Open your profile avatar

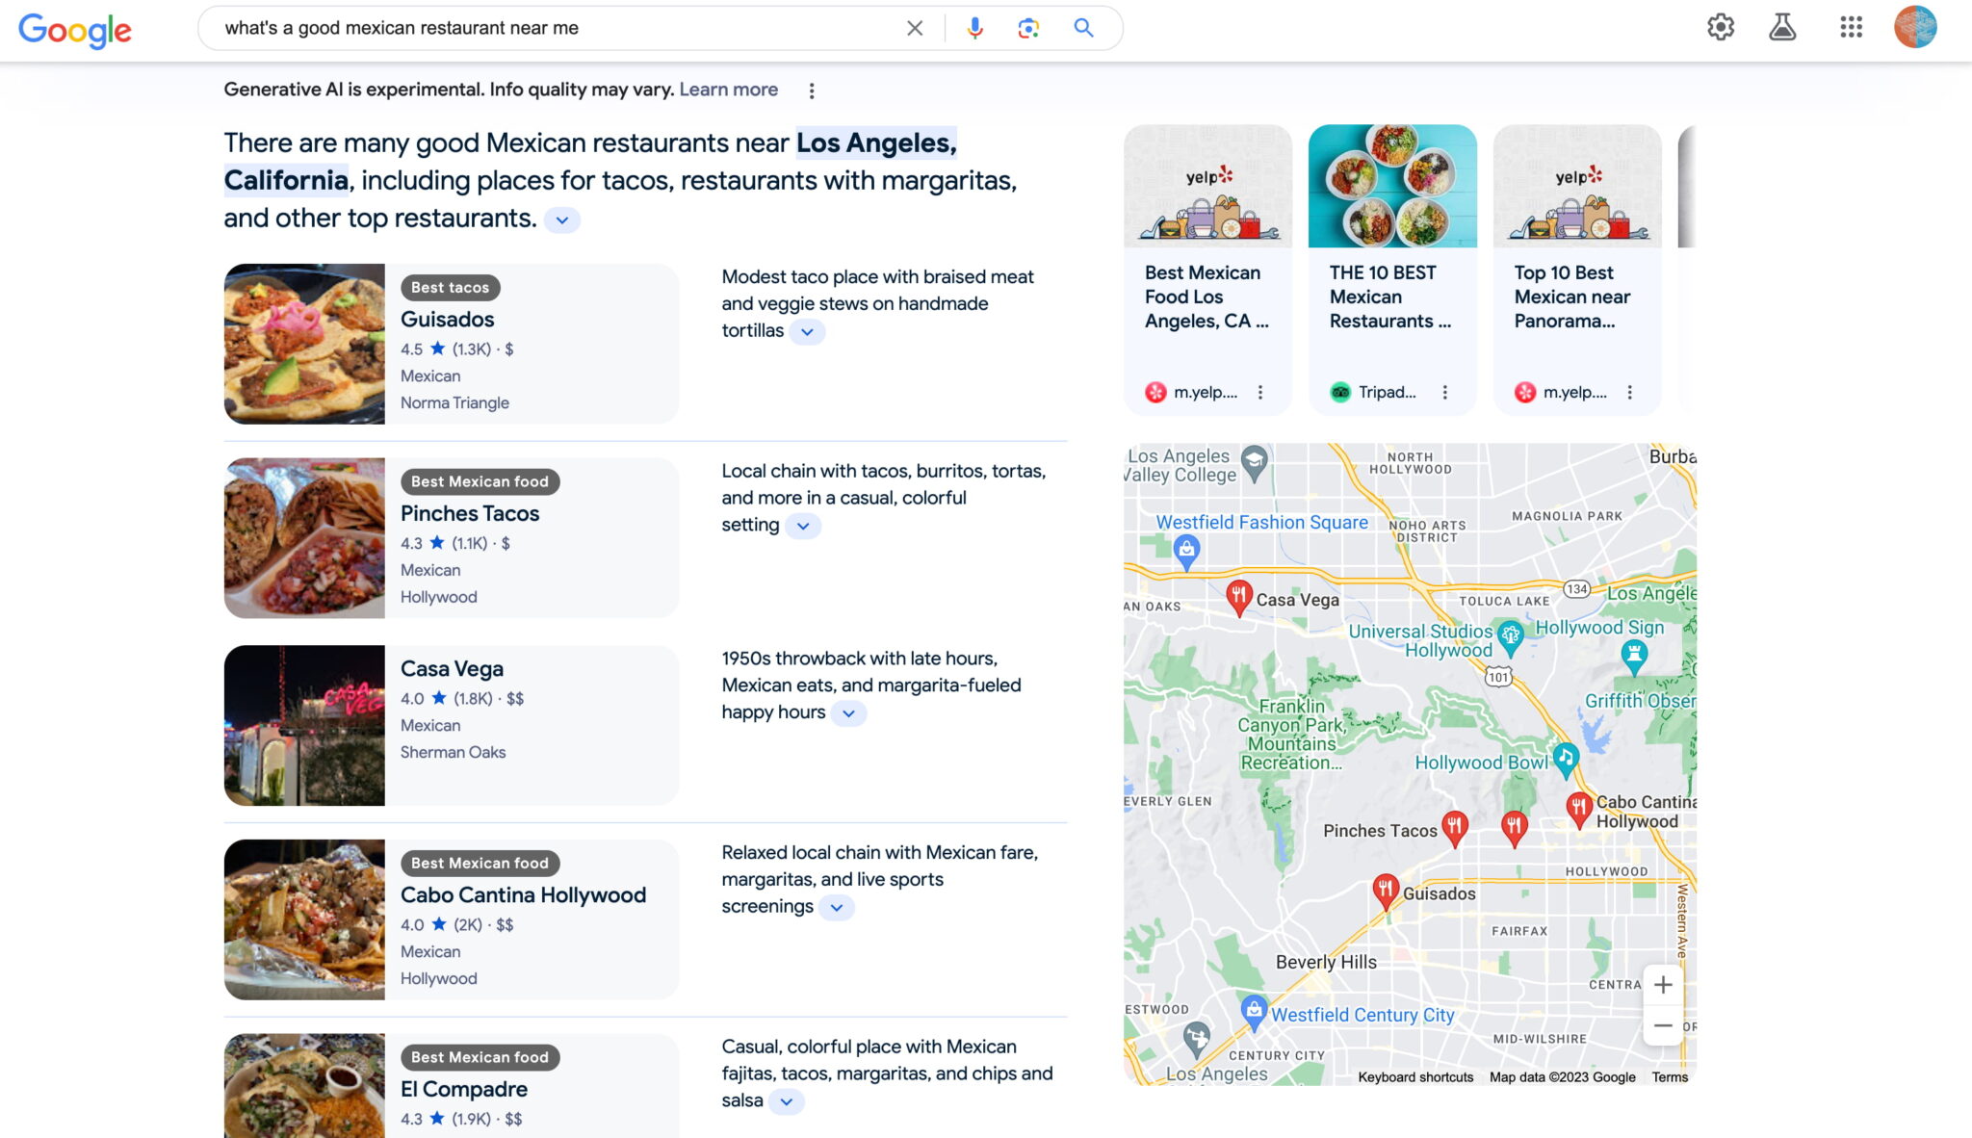[1917, 27]
